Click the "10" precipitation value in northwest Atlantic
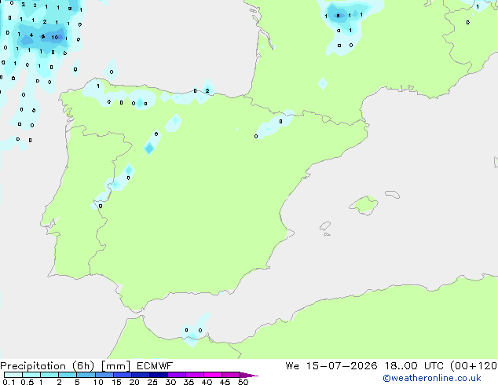 click(x=55, y=38)
